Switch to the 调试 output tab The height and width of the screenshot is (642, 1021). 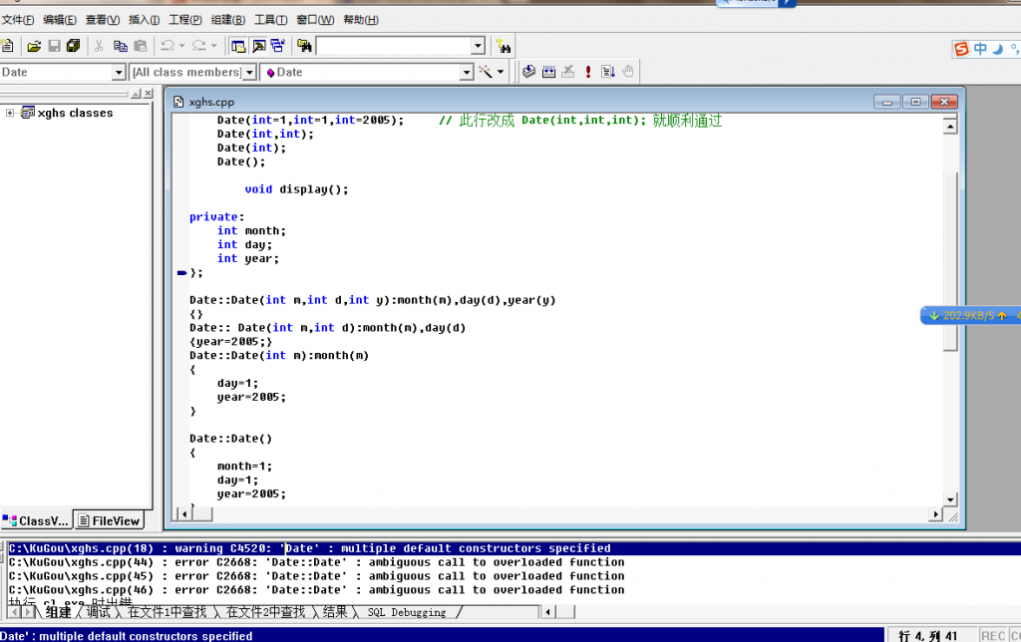click(x=98, y=612)
